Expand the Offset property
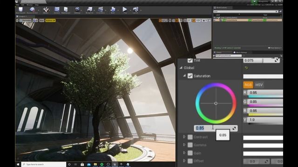Image resolution: width=298 pixels, height=167 pixels. (184, 161)
